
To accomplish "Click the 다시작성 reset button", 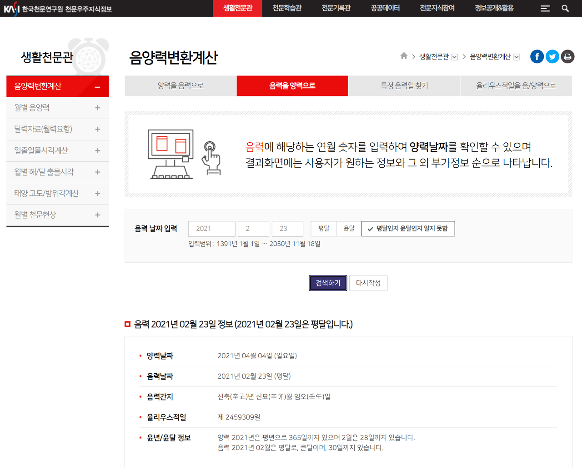I will pos(368,283).
